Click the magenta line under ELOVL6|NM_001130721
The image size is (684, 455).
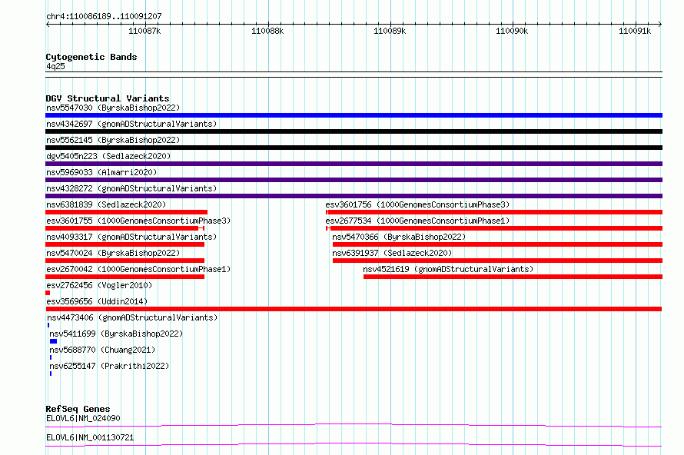pyautogui.click(x=354, y=444)
